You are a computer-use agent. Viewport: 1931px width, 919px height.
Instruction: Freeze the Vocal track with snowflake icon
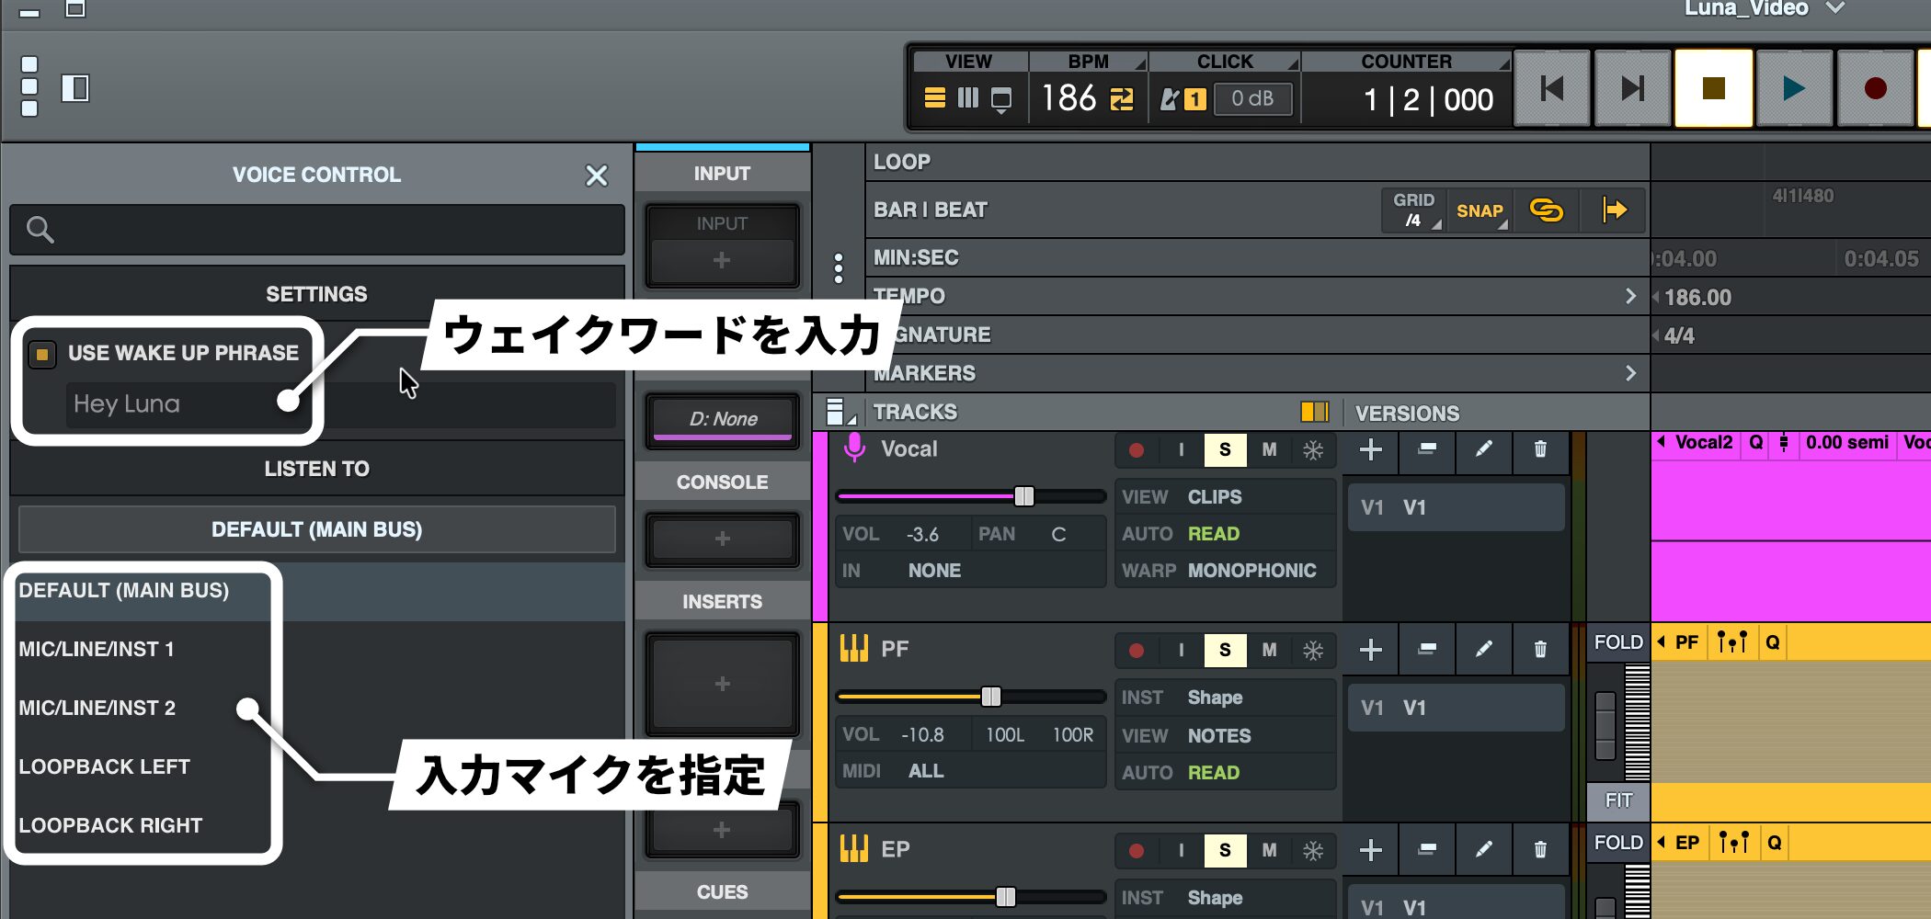tap(1313, 449)
